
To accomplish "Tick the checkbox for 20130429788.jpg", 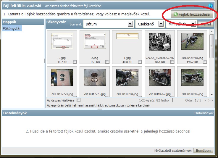I will click(x=205, y=62).
